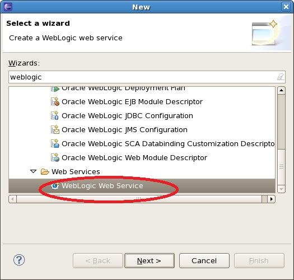Click the Deployment Plan icon at list top

tap(55, 89)
